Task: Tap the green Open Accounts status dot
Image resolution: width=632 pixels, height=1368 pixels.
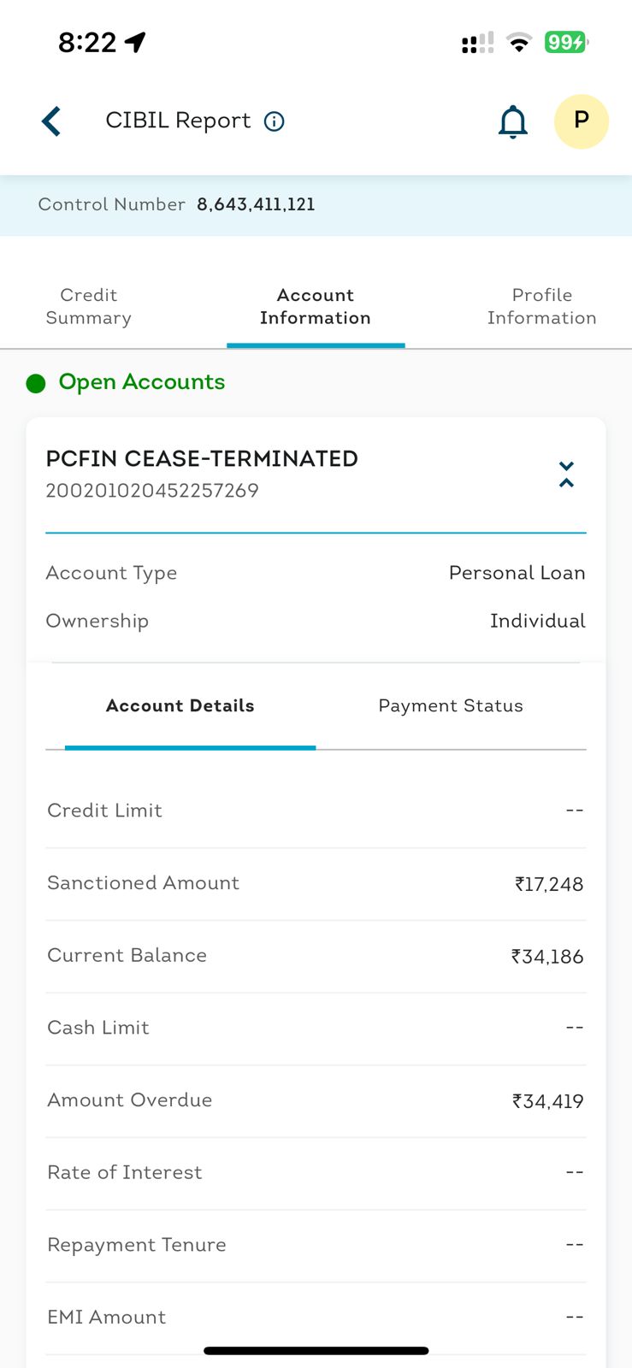Action: tap(36, 384)
